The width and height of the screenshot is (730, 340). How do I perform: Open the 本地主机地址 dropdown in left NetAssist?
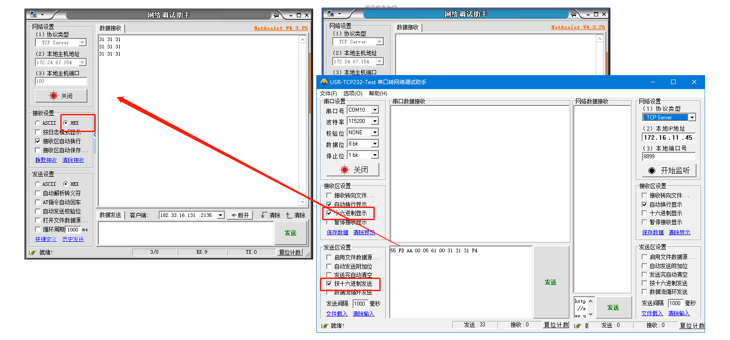[82, 62]
